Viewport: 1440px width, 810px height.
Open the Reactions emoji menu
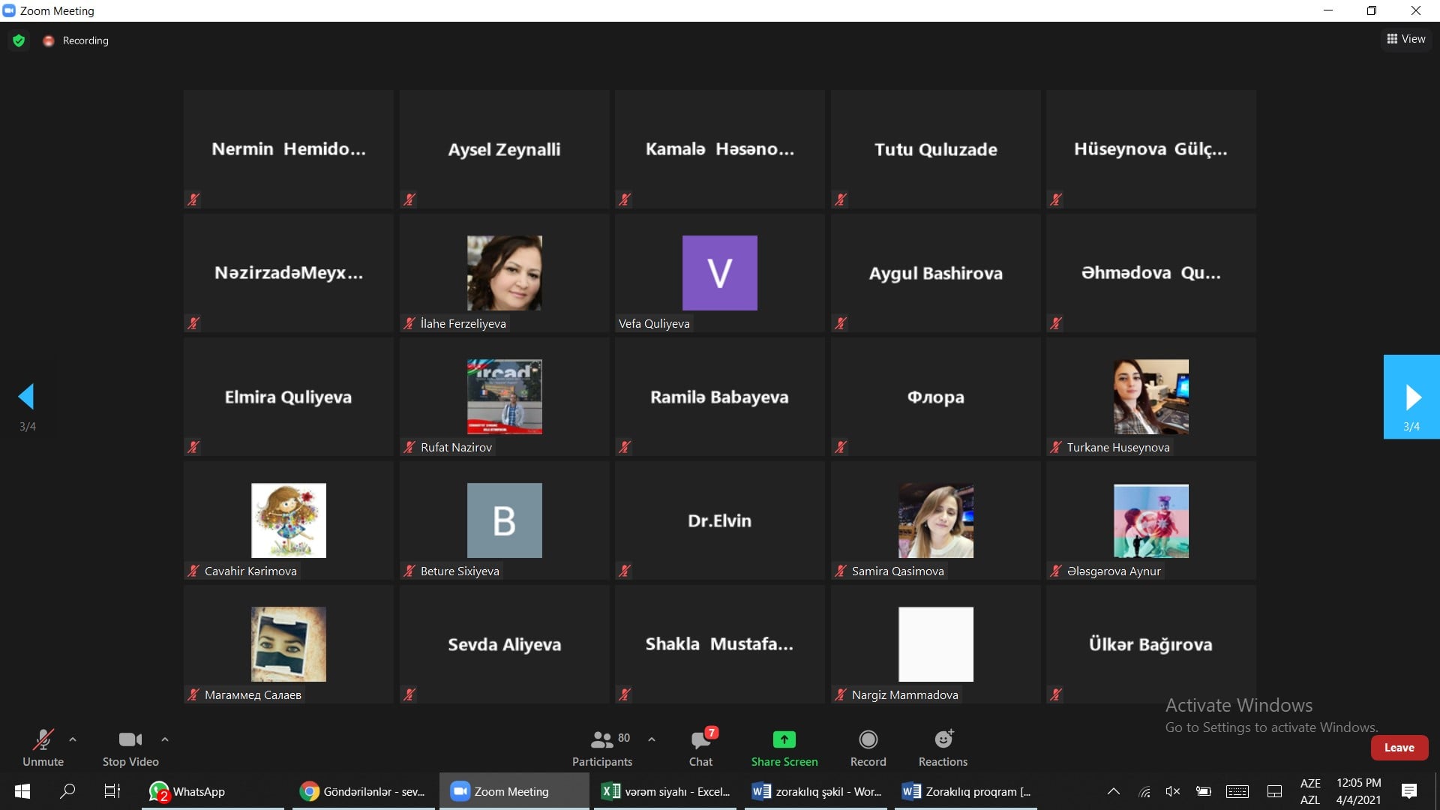pyautogui.click(x=943, y=739)
